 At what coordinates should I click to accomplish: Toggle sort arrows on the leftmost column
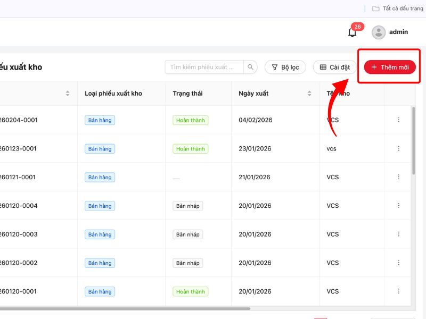tap(68, 94)
